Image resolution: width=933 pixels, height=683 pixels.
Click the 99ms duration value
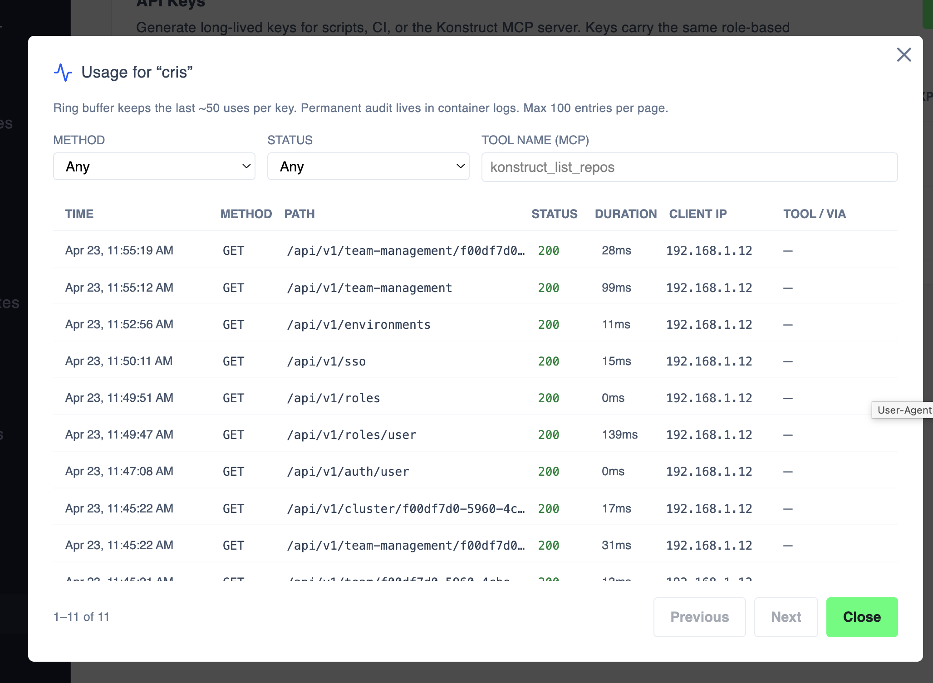pyautogui.click(x=616, y=288)
